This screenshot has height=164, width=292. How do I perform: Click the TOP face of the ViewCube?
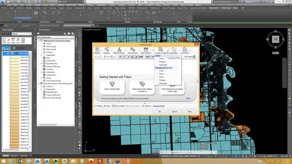point(276,39)
